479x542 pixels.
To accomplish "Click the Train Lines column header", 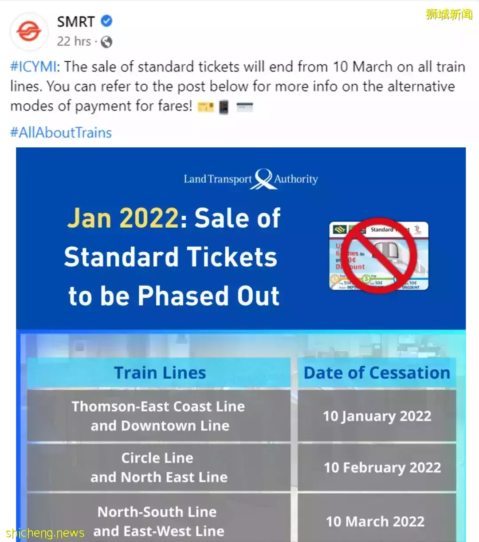I will 160,373.
